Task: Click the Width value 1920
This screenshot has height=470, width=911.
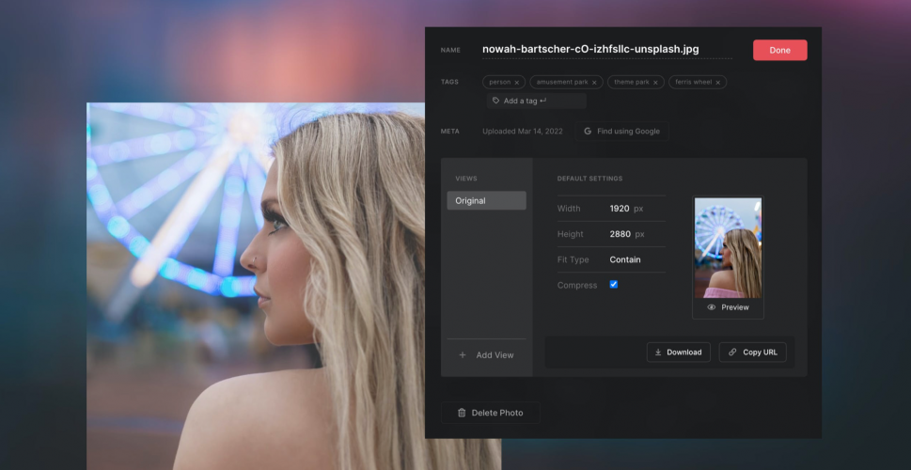Action: point(620,209)
